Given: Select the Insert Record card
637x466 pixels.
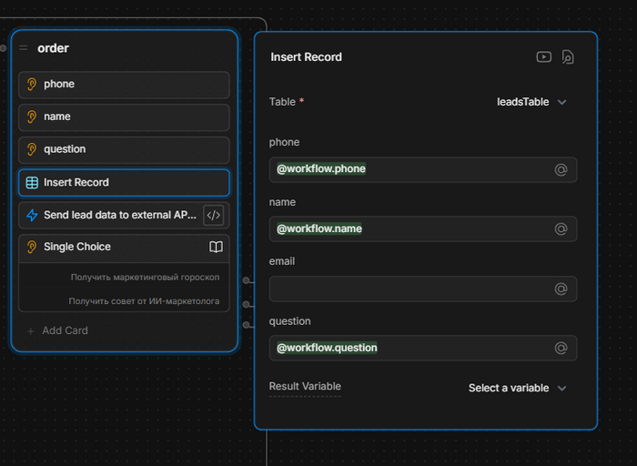Looking at the screenshot, I should point(124,182).
